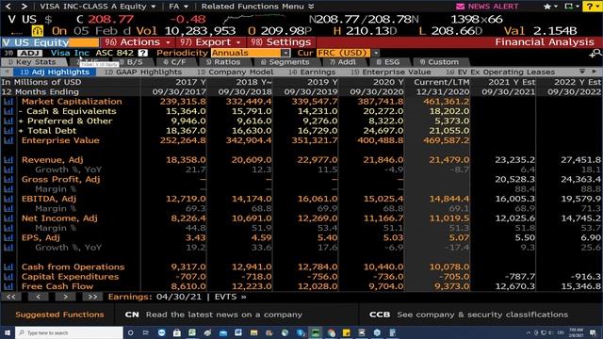Click the pink News Alert envelope icon
The image size is (603, 339).
[460, 7]
